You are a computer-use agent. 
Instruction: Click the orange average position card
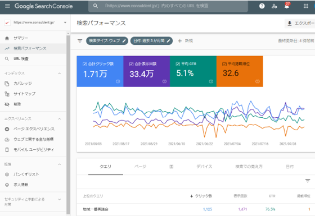(240, 71)
